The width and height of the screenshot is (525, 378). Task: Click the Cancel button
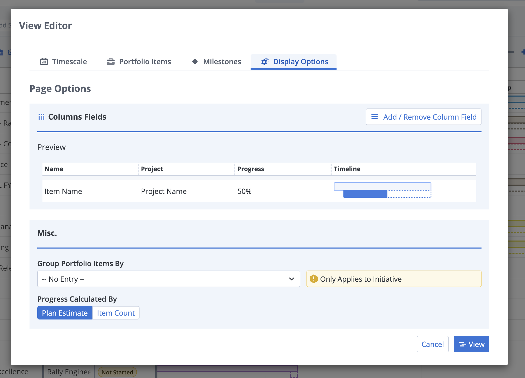(432, 344)
